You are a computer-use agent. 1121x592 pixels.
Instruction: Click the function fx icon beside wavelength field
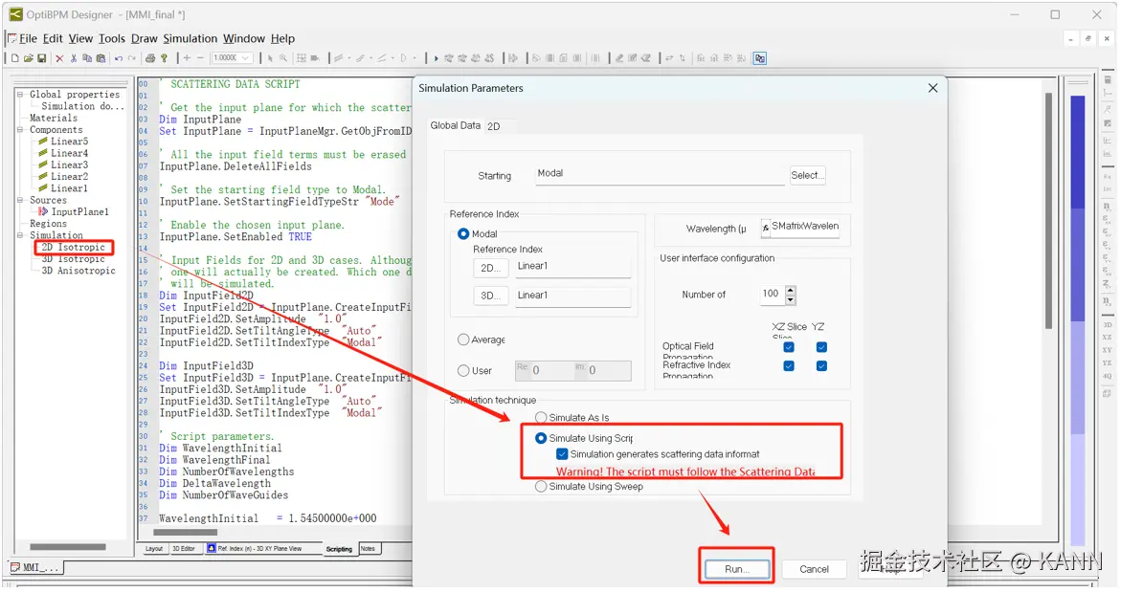[x=765, y=228]
